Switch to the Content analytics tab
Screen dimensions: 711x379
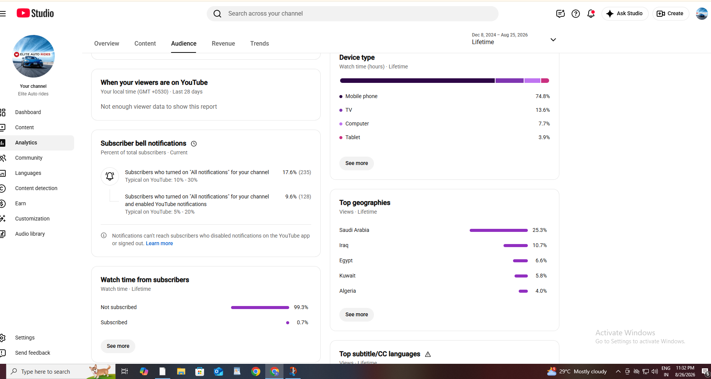tap(145, 44)
